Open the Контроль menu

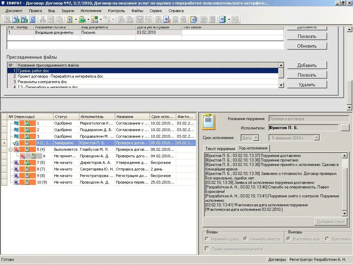point(116,11)
